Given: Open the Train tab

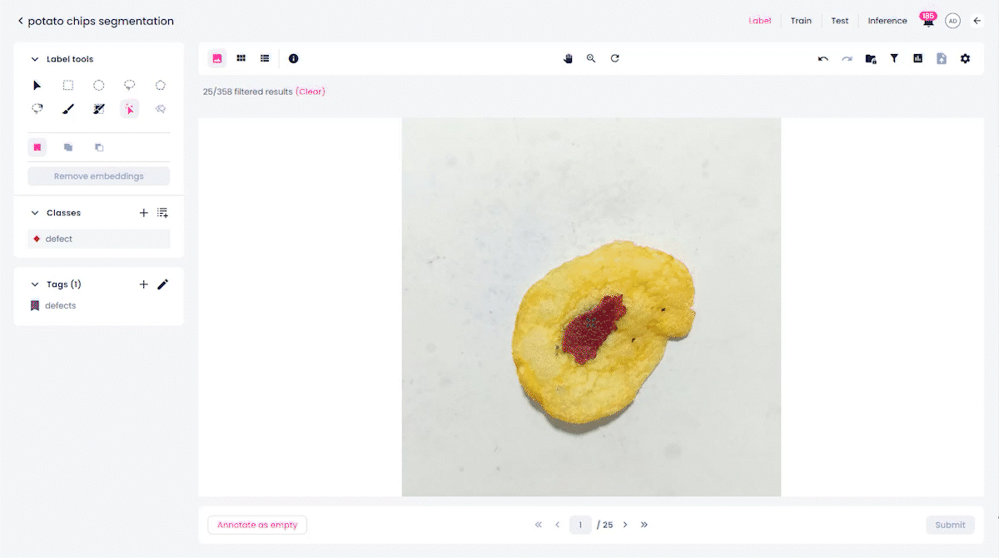Looking at the screenshot, I should pos(801,21).
